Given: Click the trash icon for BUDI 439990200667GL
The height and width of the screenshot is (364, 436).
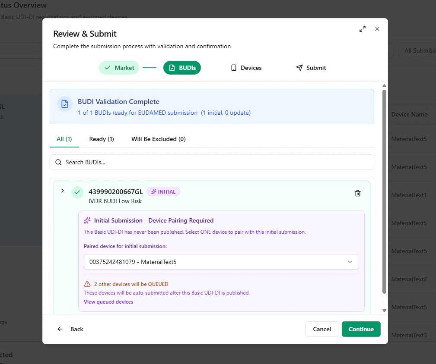Looking at the screenshot, I should click(x=357, y=193).
